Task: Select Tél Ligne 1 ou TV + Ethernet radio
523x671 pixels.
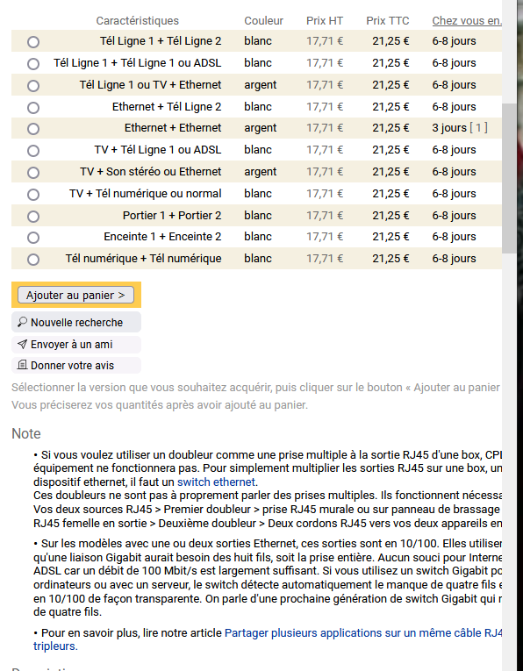Action: click(x=33, y=86)
